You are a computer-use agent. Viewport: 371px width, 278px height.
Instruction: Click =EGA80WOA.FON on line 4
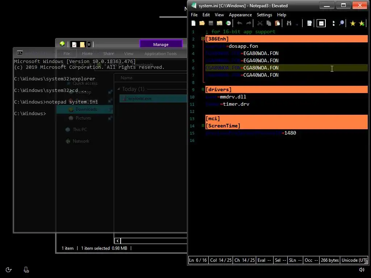click(x=259, y=54)
